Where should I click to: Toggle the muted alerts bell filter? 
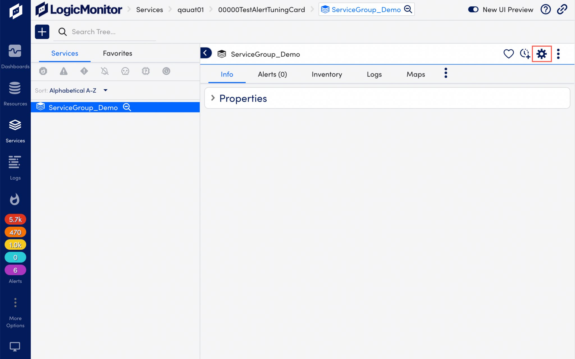104,71
